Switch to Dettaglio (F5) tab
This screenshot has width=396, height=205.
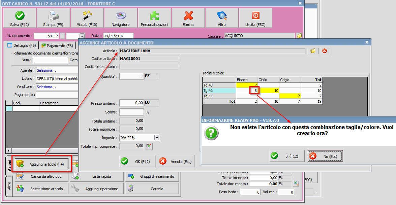pyautogui.click(x=22, y=45)
